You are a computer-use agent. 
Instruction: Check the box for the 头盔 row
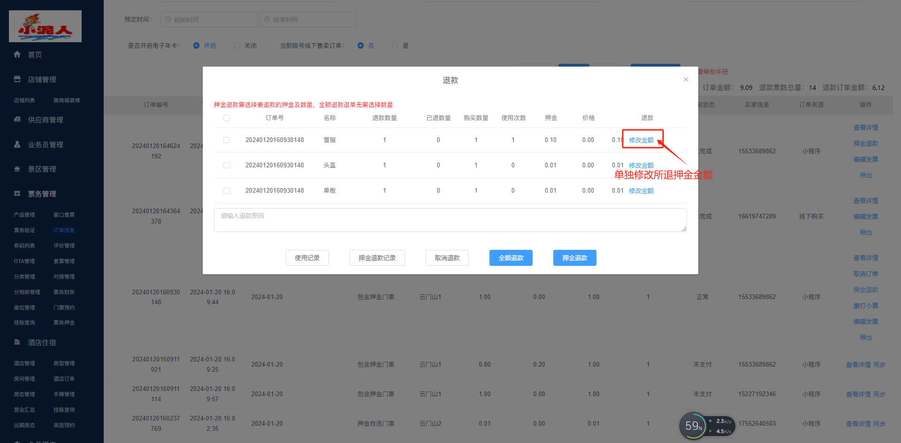tap(227, 165)
